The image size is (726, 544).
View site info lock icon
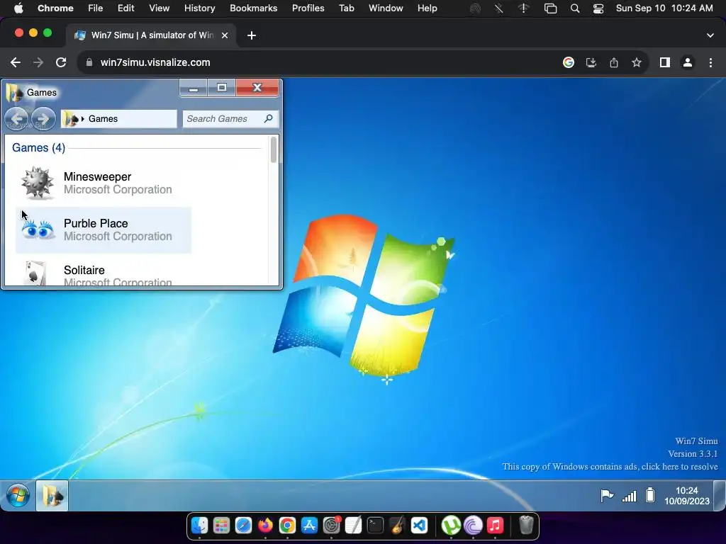pos(89,62)
